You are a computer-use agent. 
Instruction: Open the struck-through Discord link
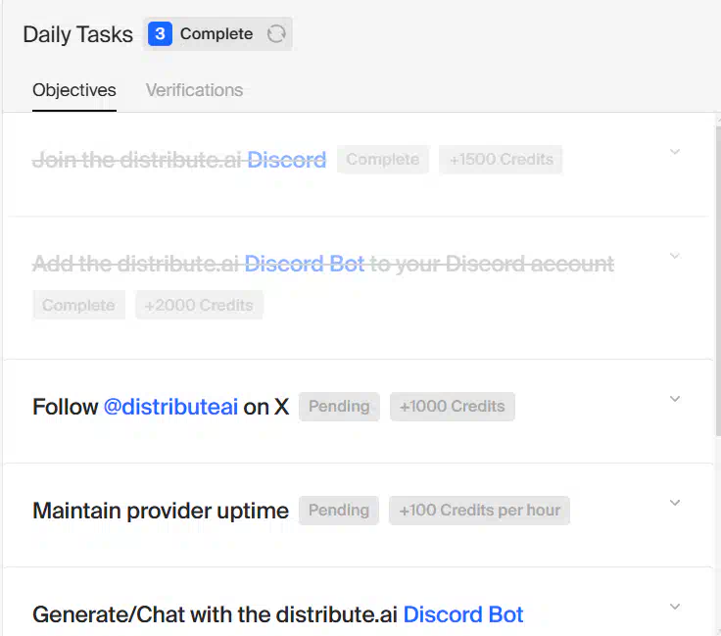[286, 160]
